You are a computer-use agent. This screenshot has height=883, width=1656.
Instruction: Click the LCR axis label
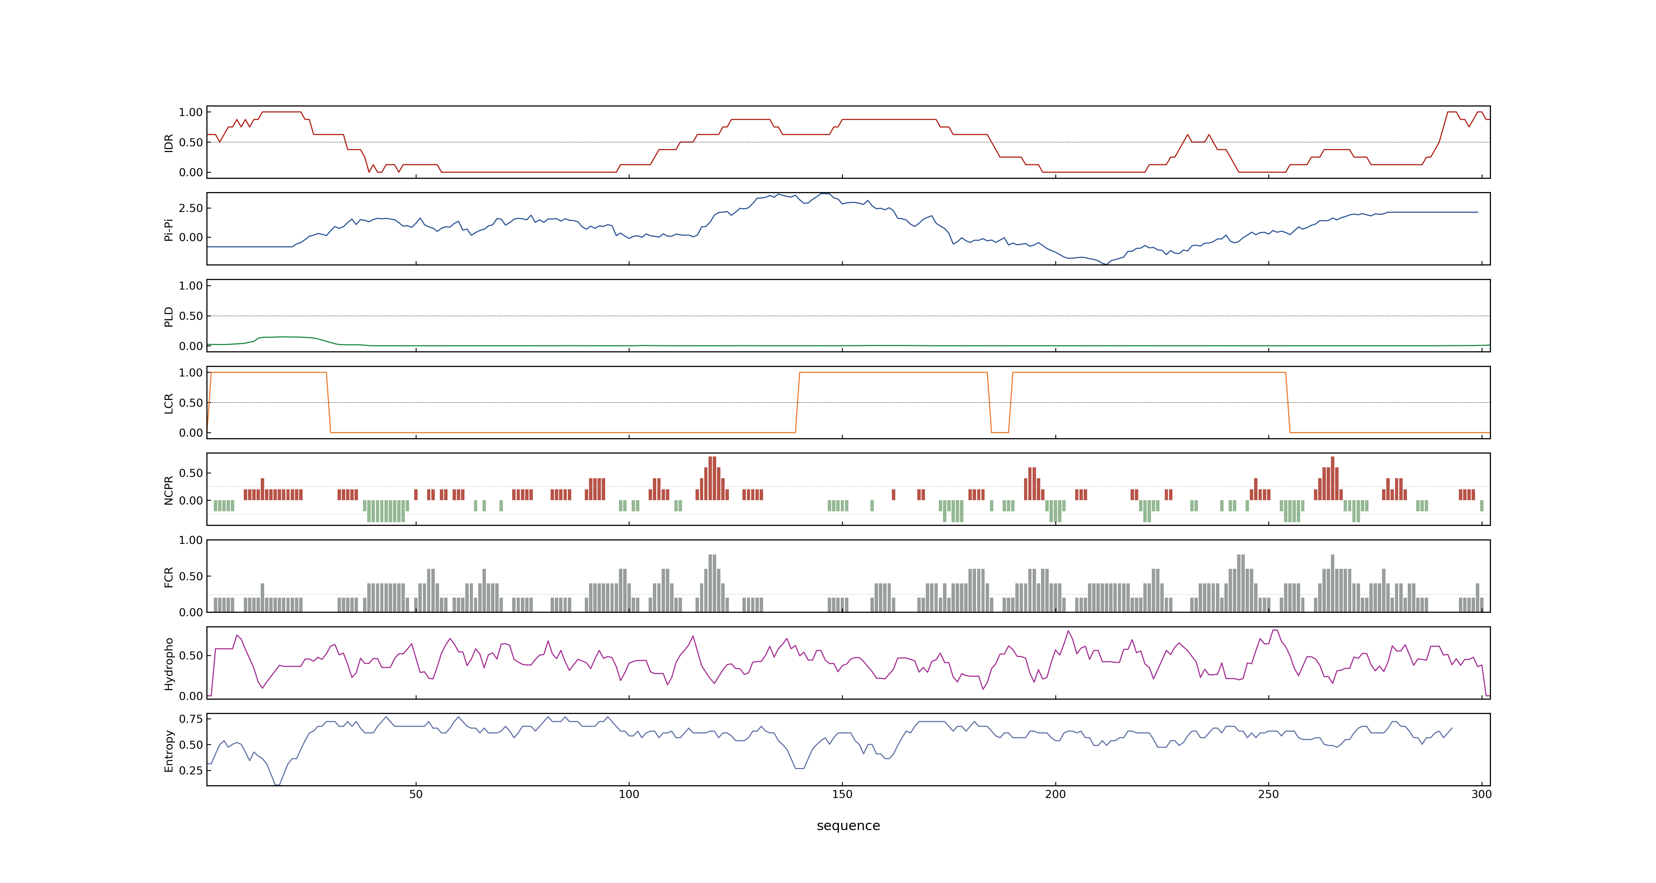click(x=169, y=403)
